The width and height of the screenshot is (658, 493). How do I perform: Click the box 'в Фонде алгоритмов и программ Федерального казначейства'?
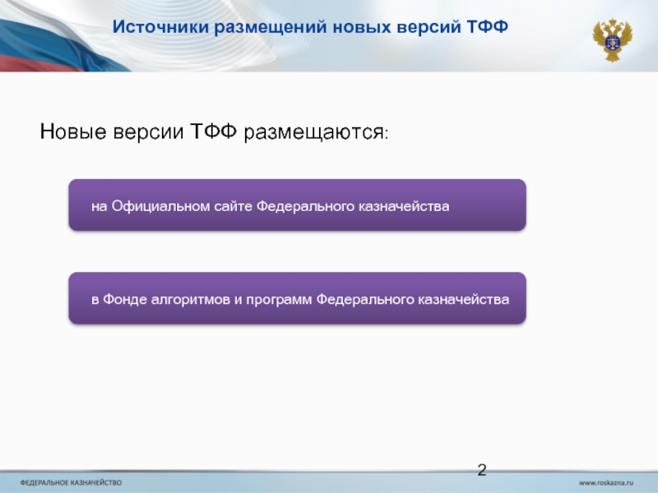click(297, 298)
